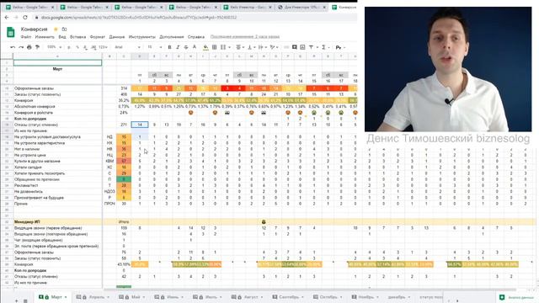The image size is (539, 303).
Task: Open the font size dropdown
Action: (x=155, y=47)
